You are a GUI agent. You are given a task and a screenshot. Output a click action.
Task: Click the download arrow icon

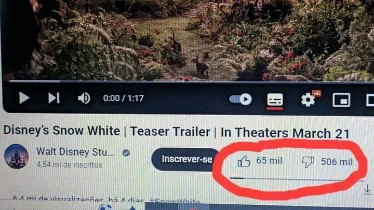367,190
